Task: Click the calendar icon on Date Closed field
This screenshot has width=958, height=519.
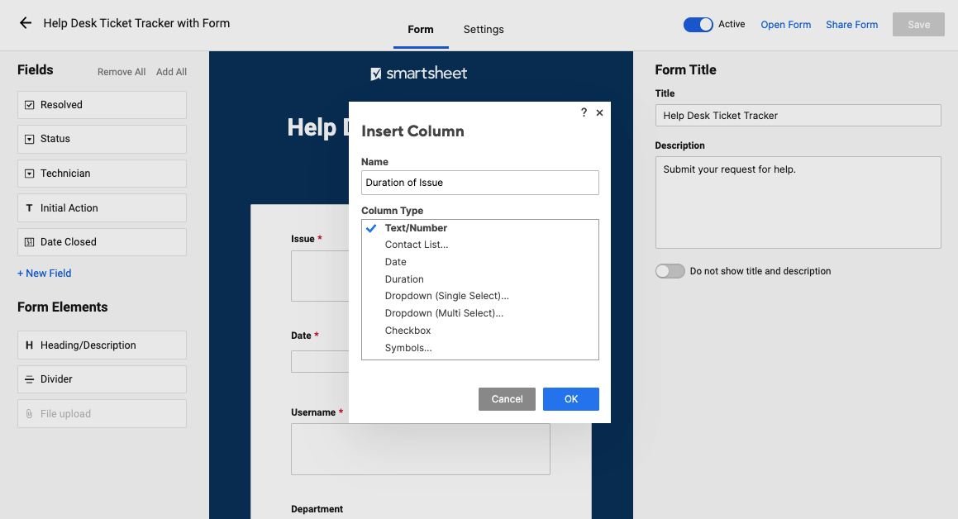Action: point(31,241)
